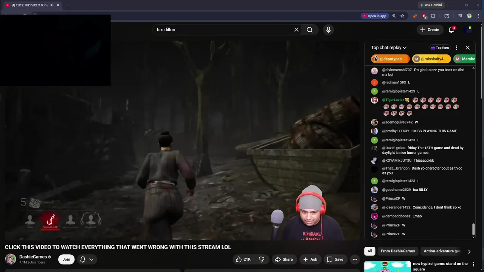Screen dimensions: 484x272
Task: Open the media controls icon
Action: 460,16
